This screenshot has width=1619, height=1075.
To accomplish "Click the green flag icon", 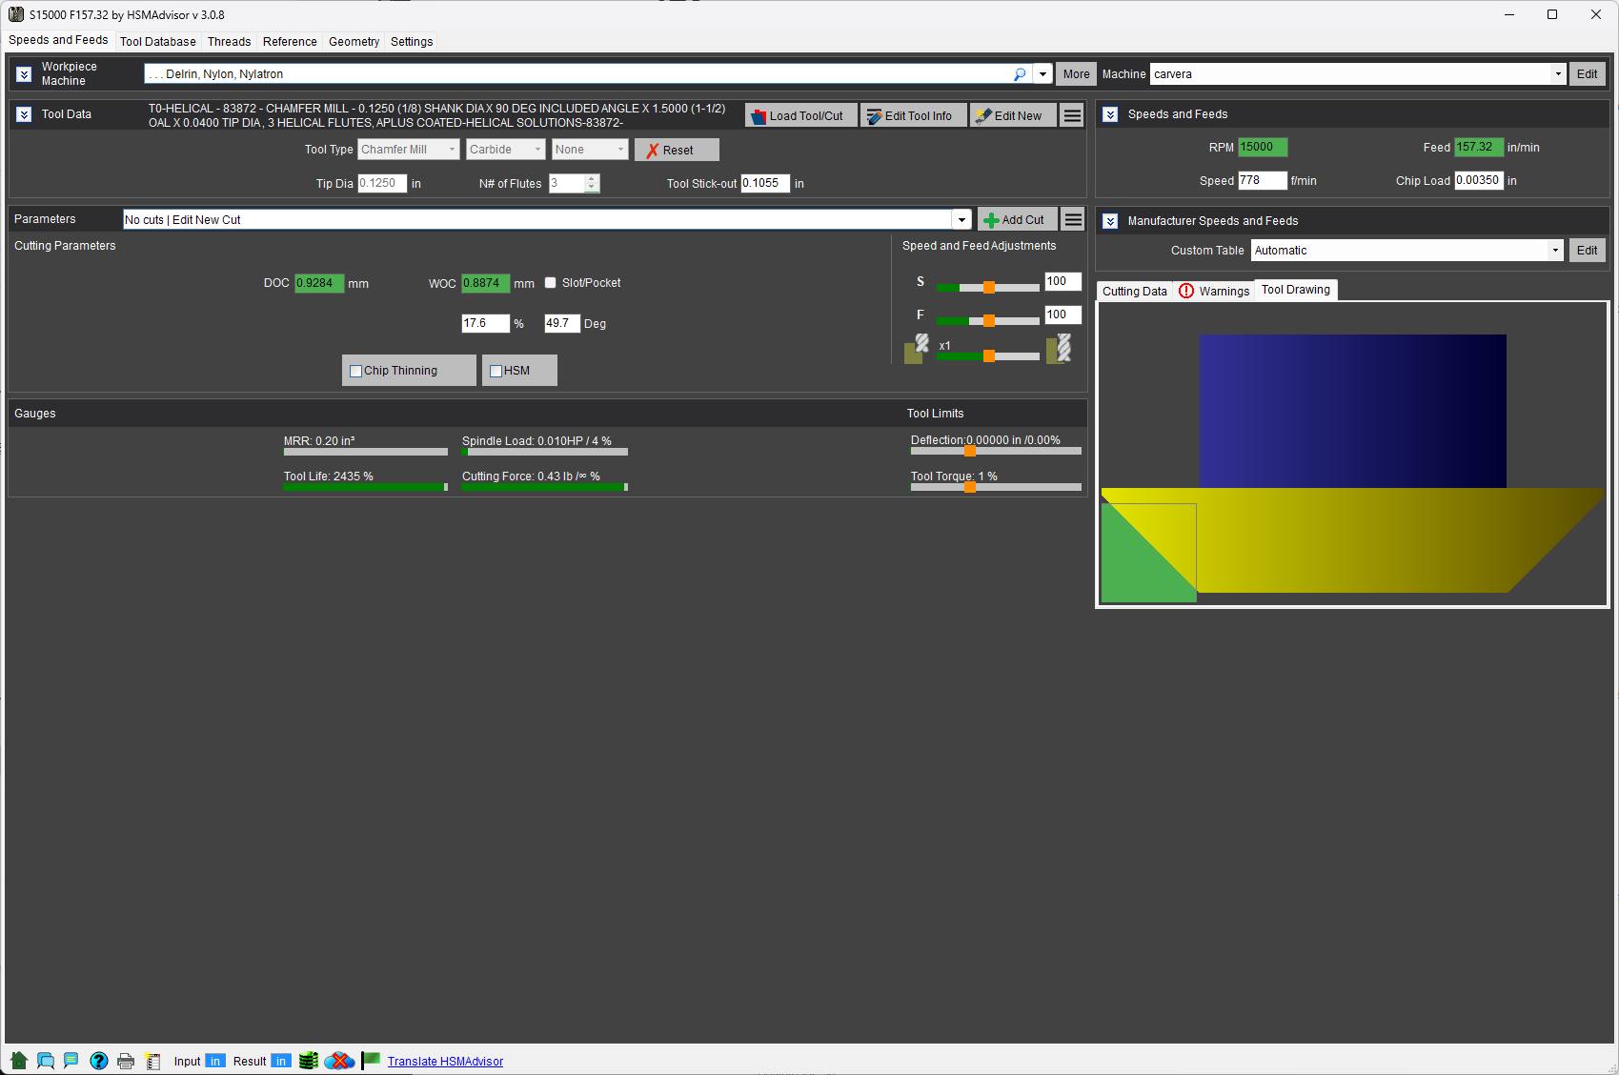I will coord(371,1061).
